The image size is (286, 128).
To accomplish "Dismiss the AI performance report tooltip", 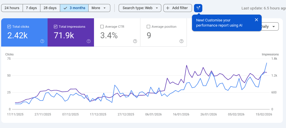I will tap(256, 20).
